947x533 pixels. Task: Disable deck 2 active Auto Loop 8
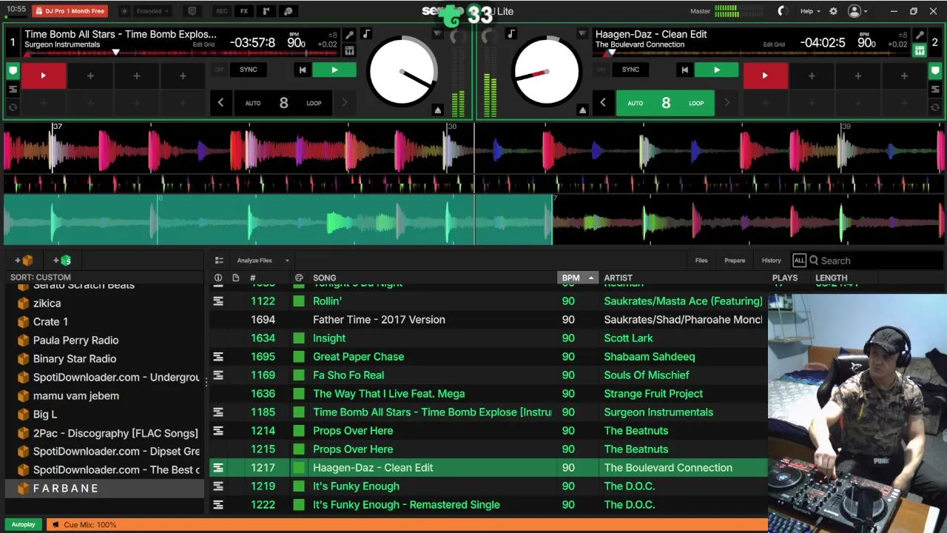point(666,103)
